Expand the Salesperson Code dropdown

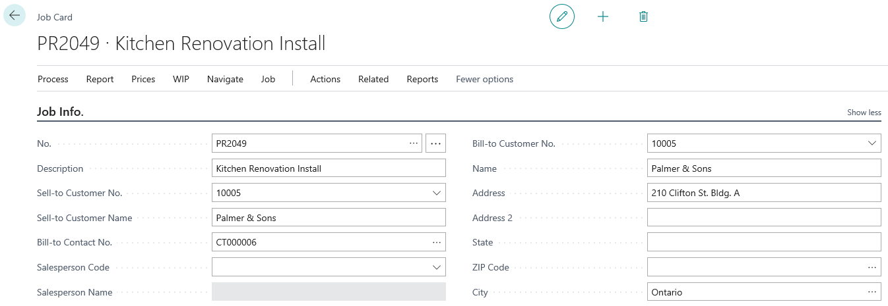pyautogui.click(x=436, y=268)
